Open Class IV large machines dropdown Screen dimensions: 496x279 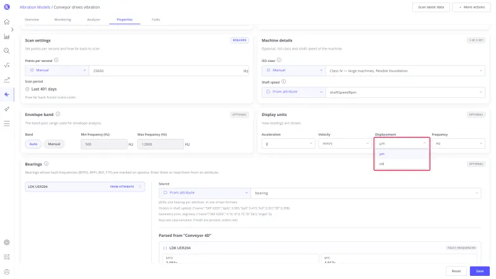click(405, 71)
